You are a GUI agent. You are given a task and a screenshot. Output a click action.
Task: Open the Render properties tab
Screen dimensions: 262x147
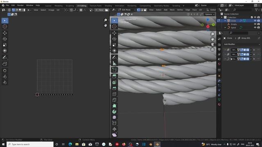point(219,45)
